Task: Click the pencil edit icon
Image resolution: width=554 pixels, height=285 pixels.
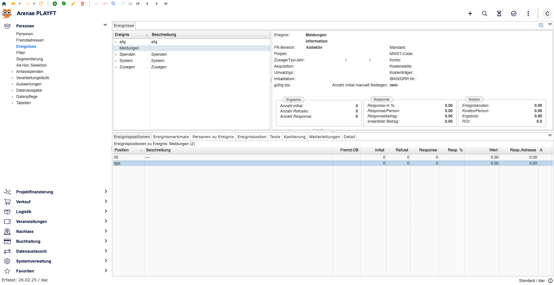Action: click(73, 4)
